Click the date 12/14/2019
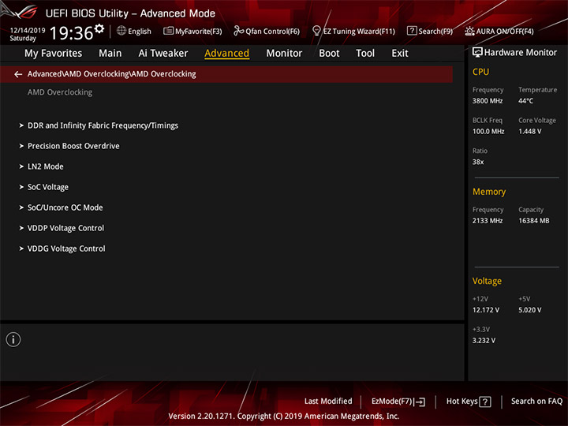 pyautogui.click(x=28, y=31)
